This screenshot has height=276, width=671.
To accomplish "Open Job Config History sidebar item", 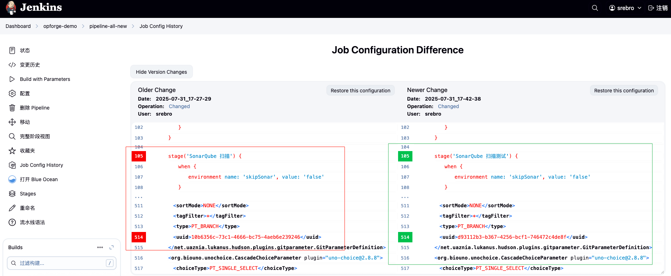I will (41, 165).
